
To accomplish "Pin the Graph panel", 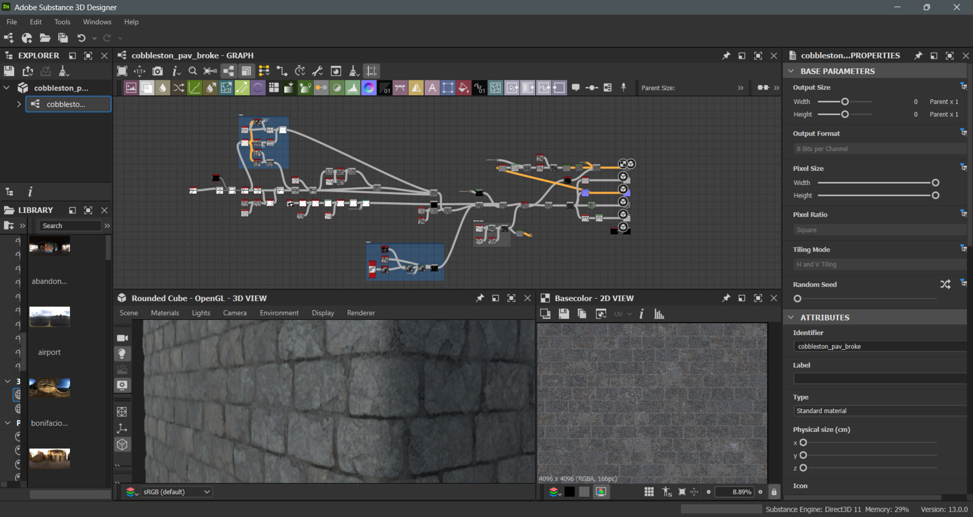I will [x=726, y=55].
